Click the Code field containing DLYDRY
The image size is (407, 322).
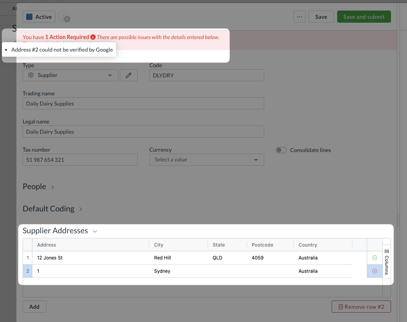[206, 75]
